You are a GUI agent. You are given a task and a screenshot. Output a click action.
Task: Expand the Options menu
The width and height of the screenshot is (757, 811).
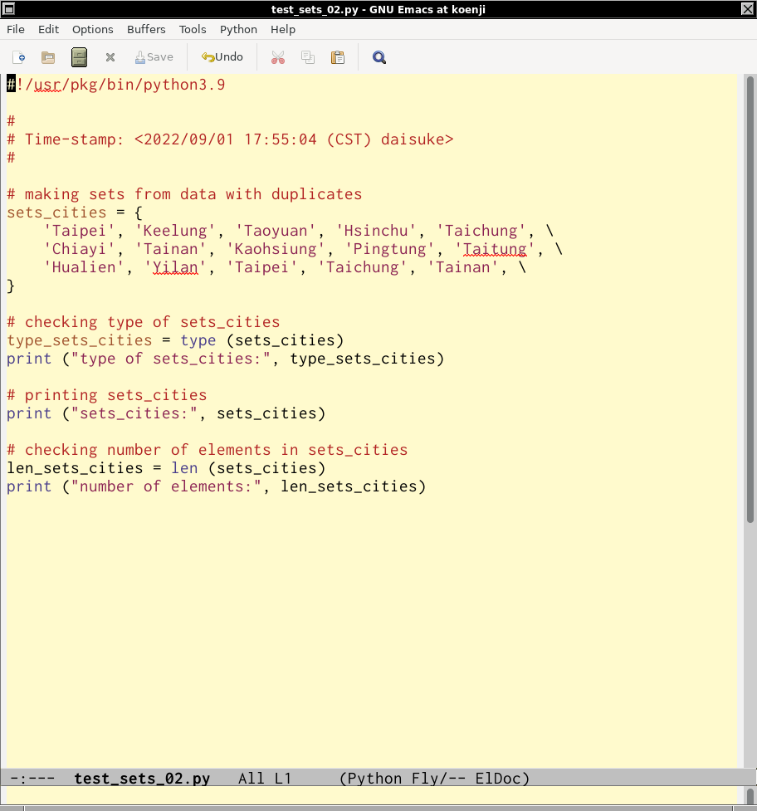[x=92, y=29]
